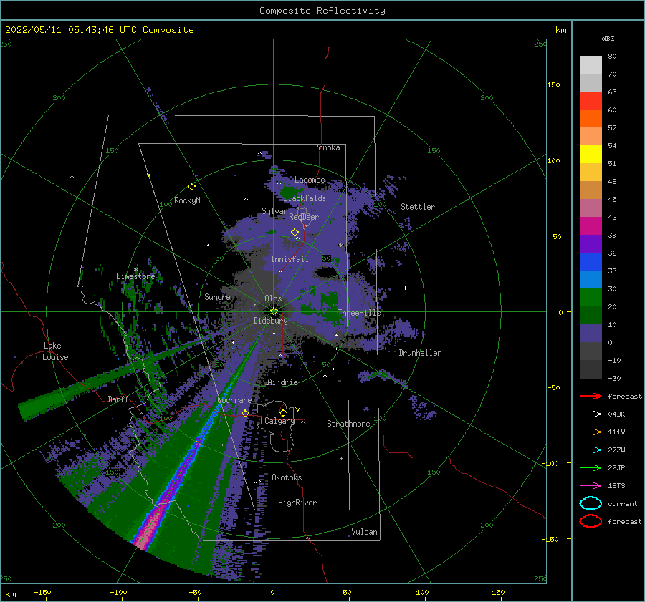Click the cyan 27ZW arrow icon
The height and width of the screenshot is (602, 645).
(591, 450)
